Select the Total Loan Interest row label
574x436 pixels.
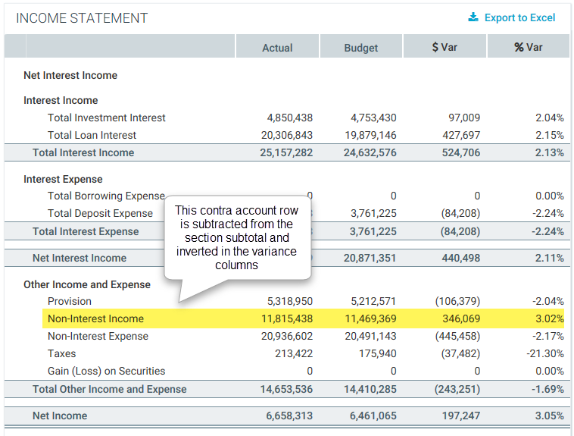click(92, 135)
